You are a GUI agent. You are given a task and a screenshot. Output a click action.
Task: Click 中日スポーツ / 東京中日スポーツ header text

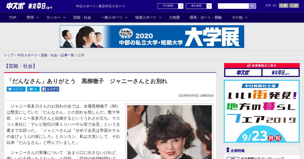(x=100, y=6)
